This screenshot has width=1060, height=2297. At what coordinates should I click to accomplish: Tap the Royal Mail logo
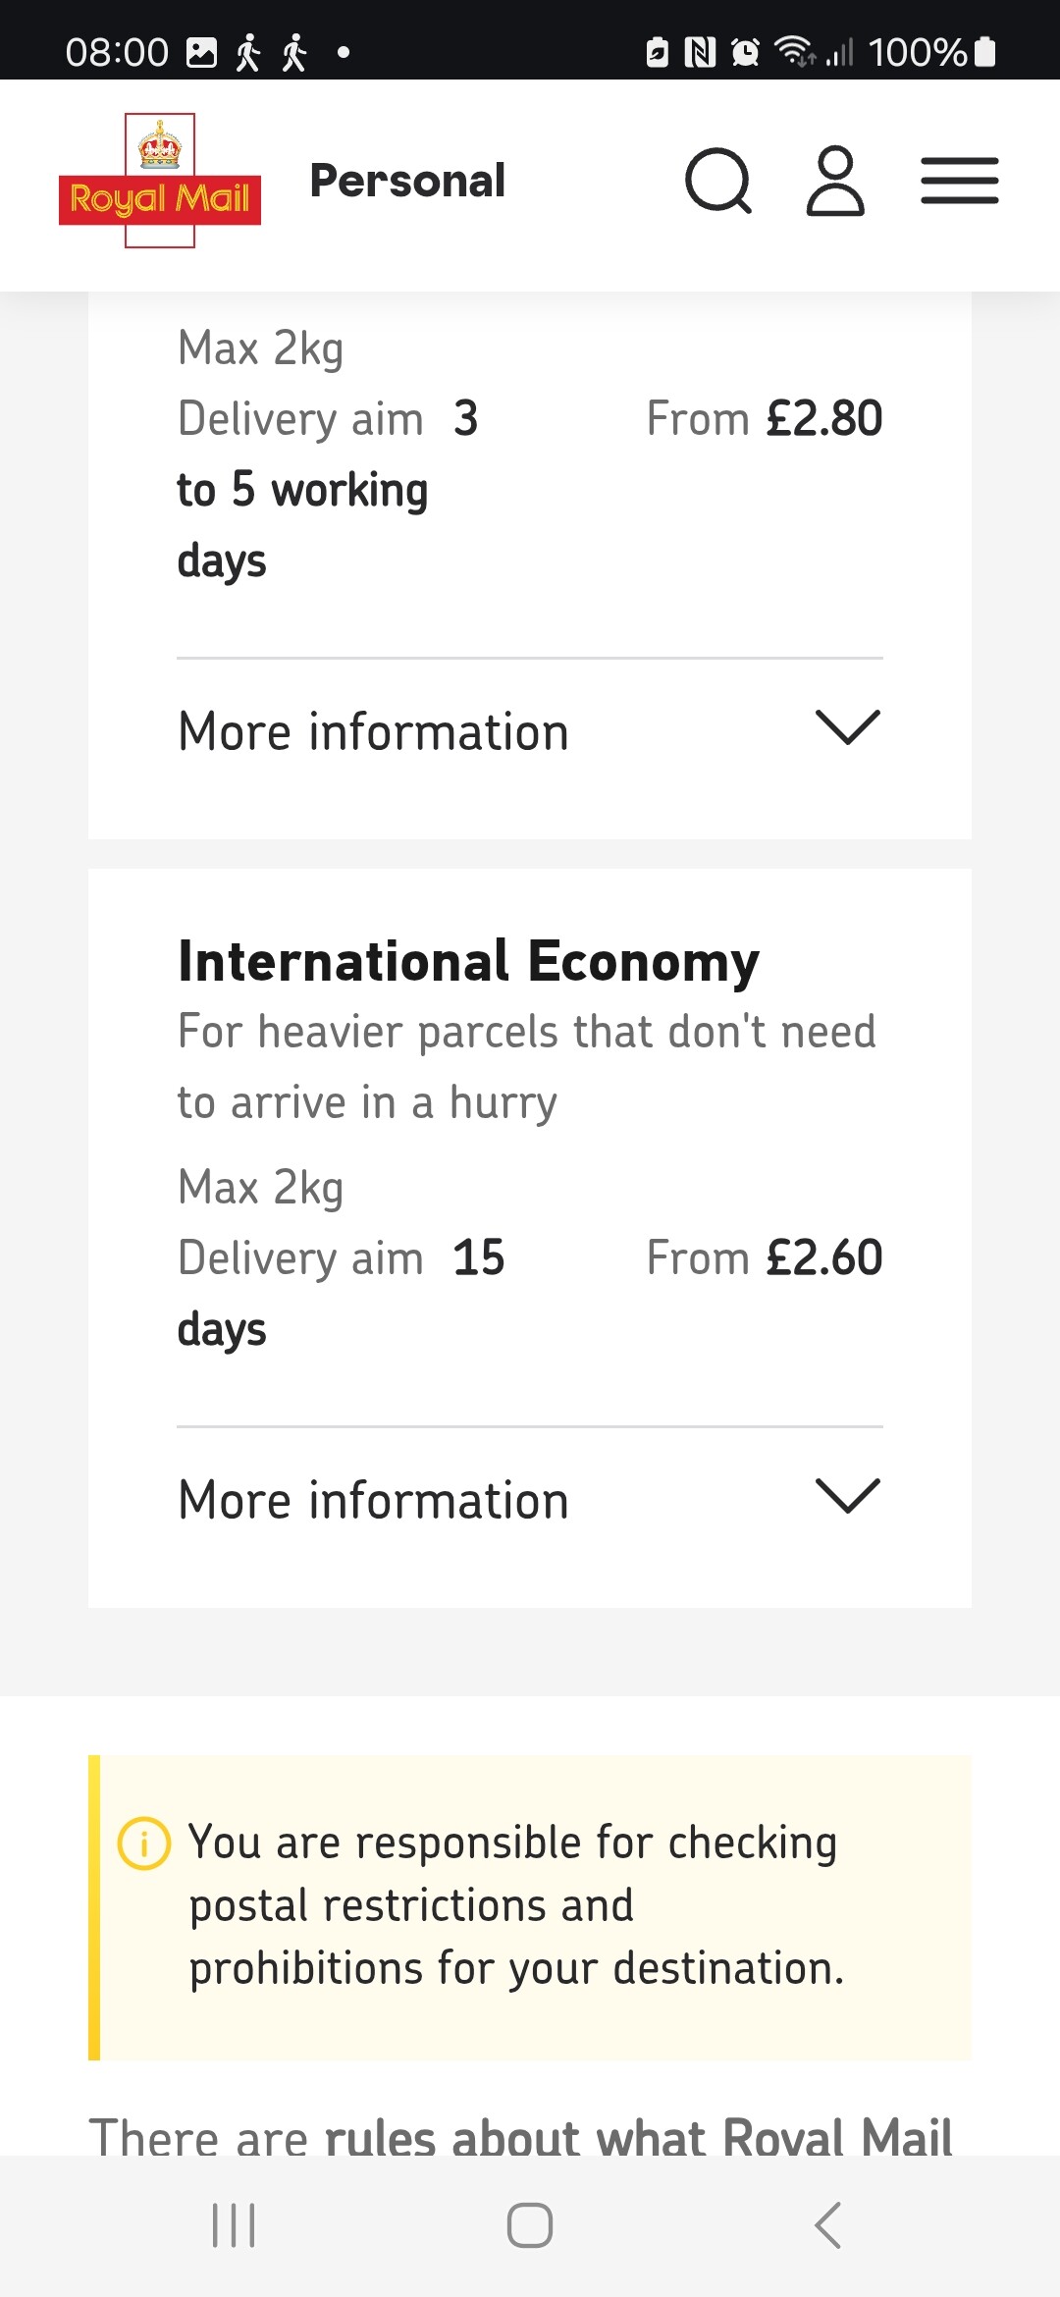160,182
